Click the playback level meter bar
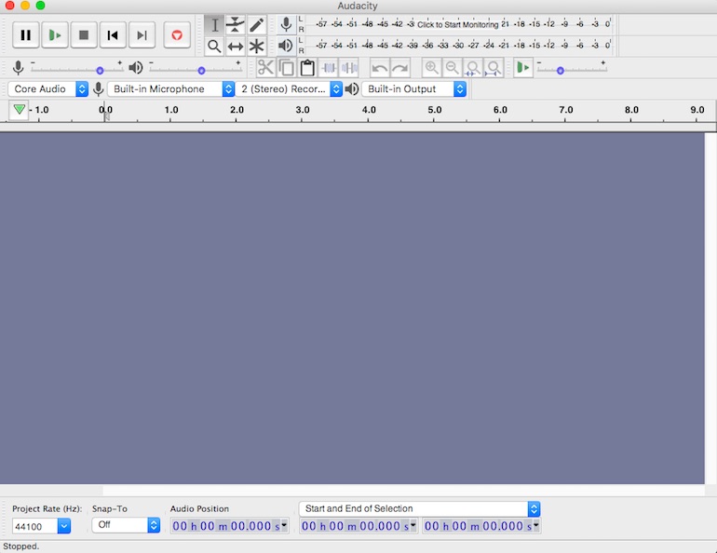Viewport: 717px width, 553px height. click(462, 46)
